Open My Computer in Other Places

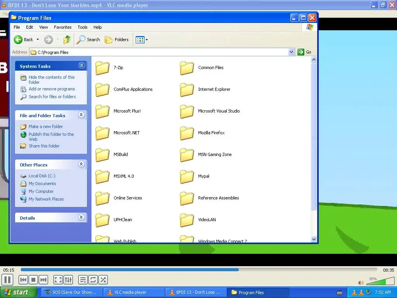pos(41,191)
